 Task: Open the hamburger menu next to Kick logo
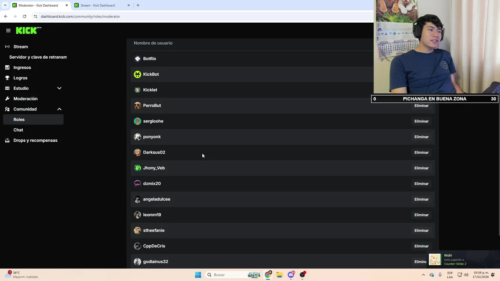point(8,30)
